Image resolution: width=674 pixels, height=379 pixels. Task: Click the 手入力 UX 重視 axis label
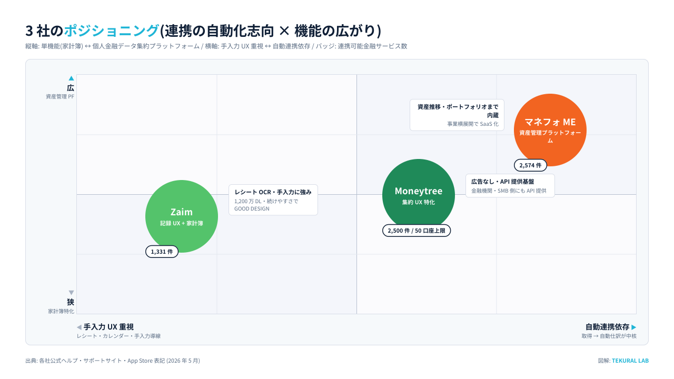(108, 327)
